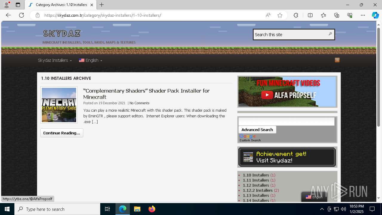The image size is (382, 215).
Task: Open the 1.14 Installers category link
Action: (256, 200)
